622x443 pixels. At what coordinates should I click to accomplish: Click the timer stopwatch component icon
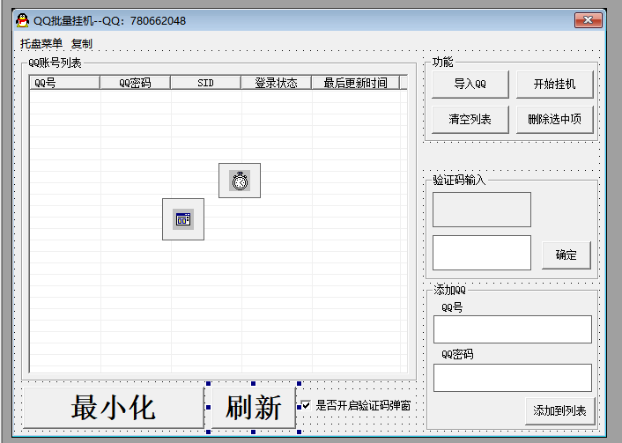coord(240,181)
